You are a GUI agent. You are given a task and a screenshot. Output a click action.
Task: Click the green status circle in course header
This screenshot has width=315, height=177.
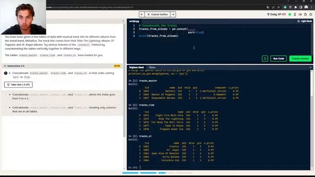(x=290, y=14)
